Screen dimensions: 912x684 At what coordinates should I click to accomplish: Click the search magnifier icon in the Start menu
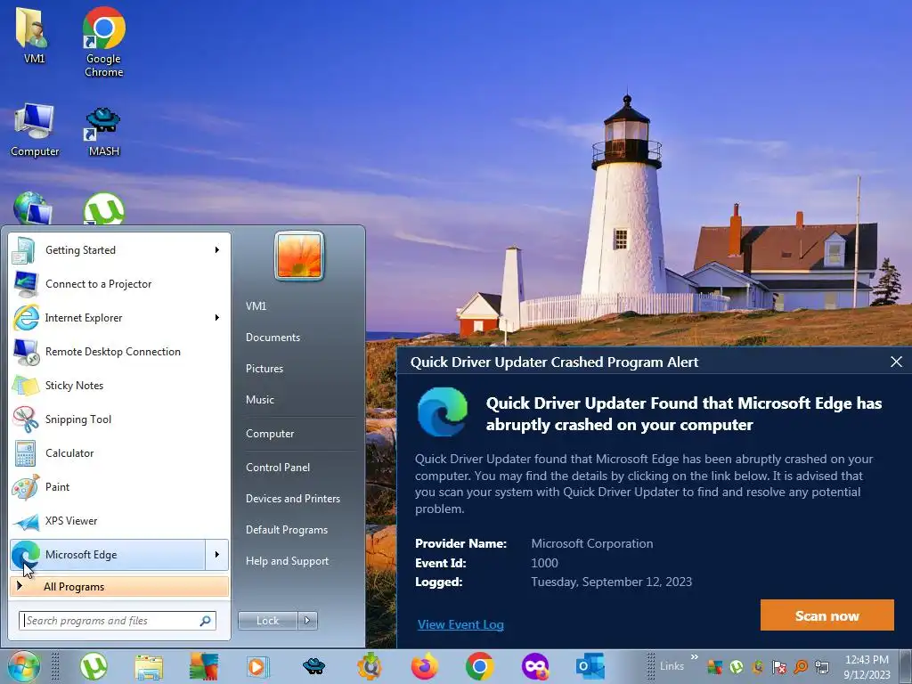pos(205,621)
